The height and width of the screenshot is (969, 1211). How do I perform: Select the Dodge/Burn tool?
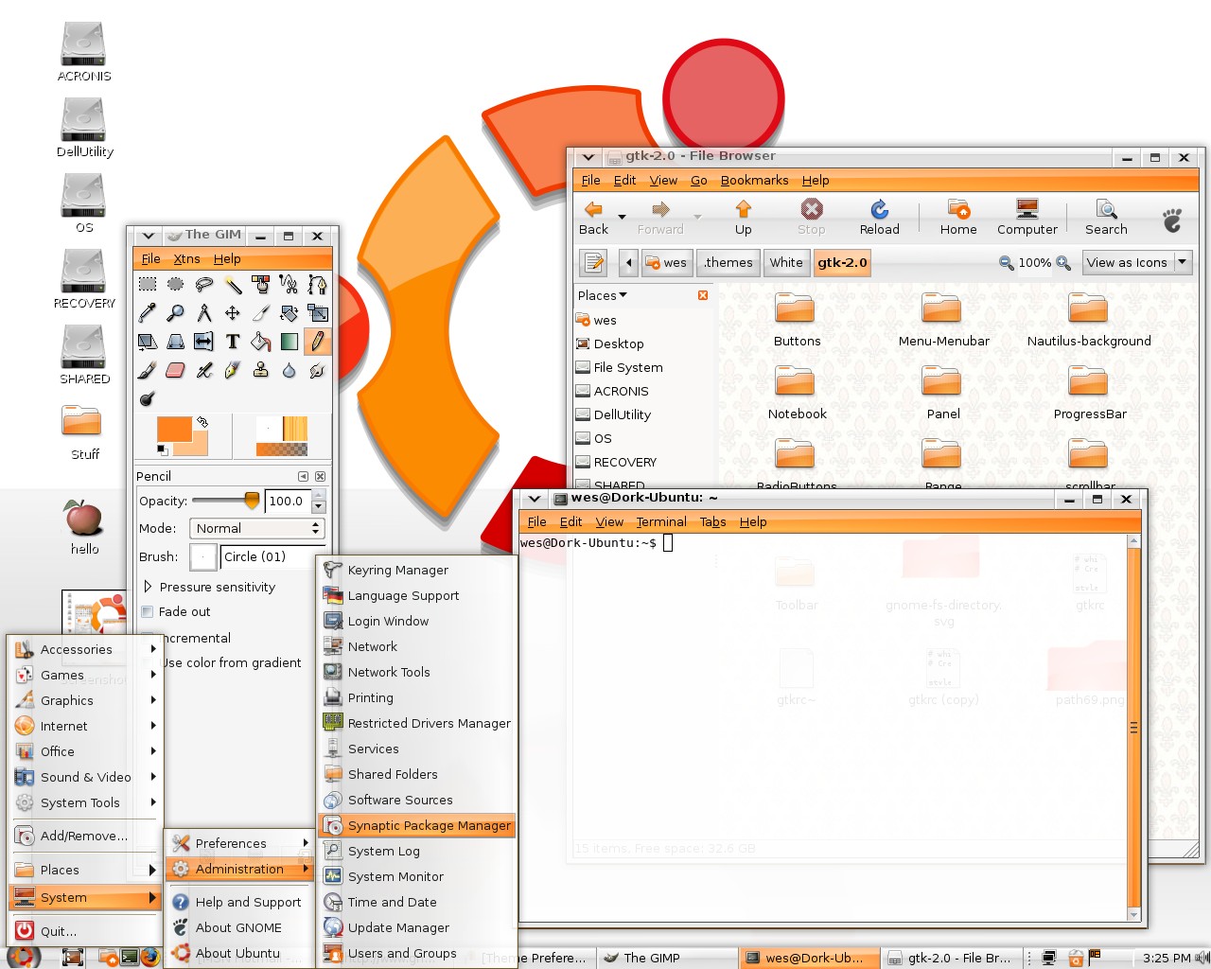(148, 398)
